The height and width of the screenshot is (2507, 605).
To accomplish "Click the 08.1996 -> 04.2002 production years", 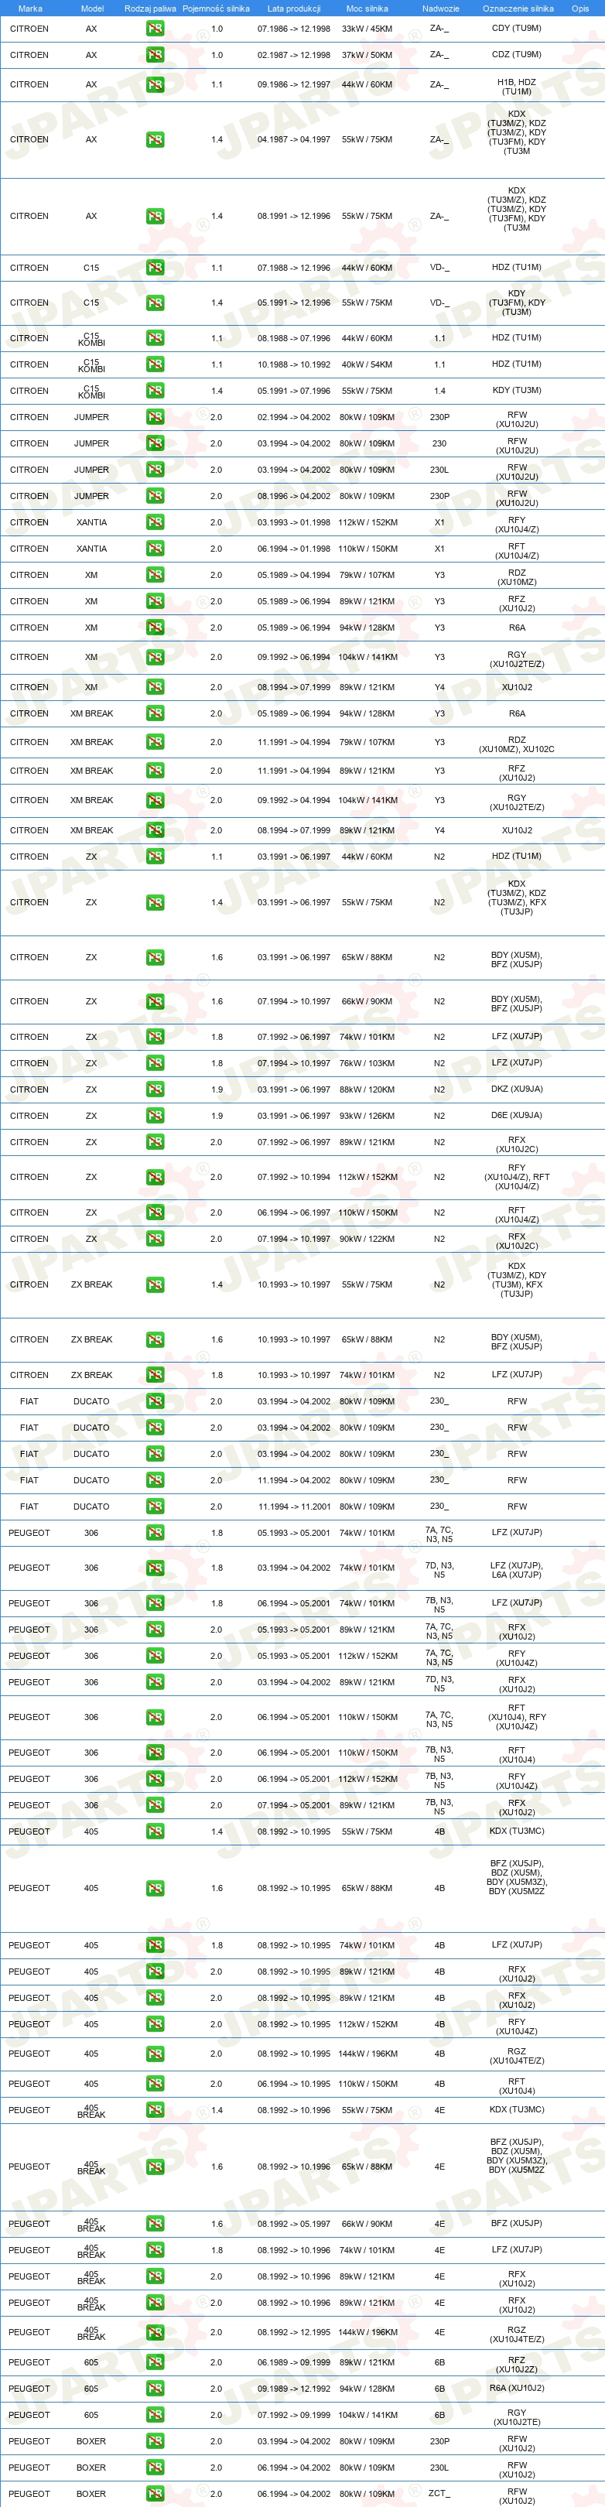I will pos(294,496).
